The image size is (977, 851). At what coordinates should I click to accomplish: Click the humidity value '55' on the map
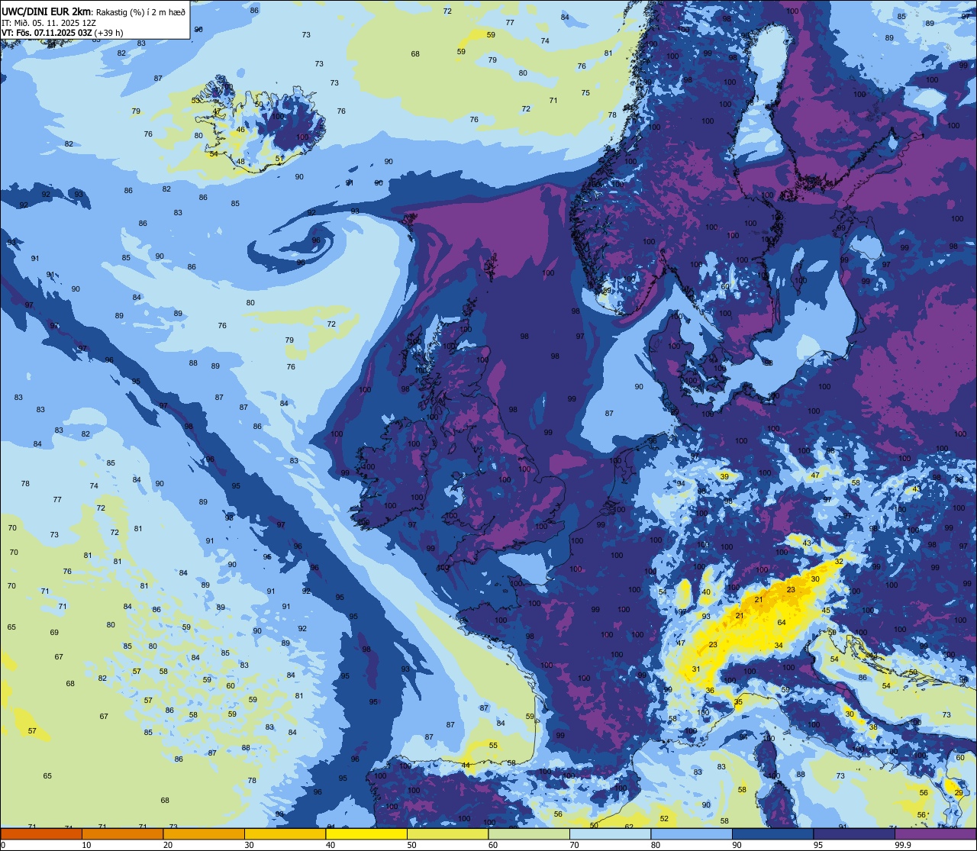pos(493,746)
